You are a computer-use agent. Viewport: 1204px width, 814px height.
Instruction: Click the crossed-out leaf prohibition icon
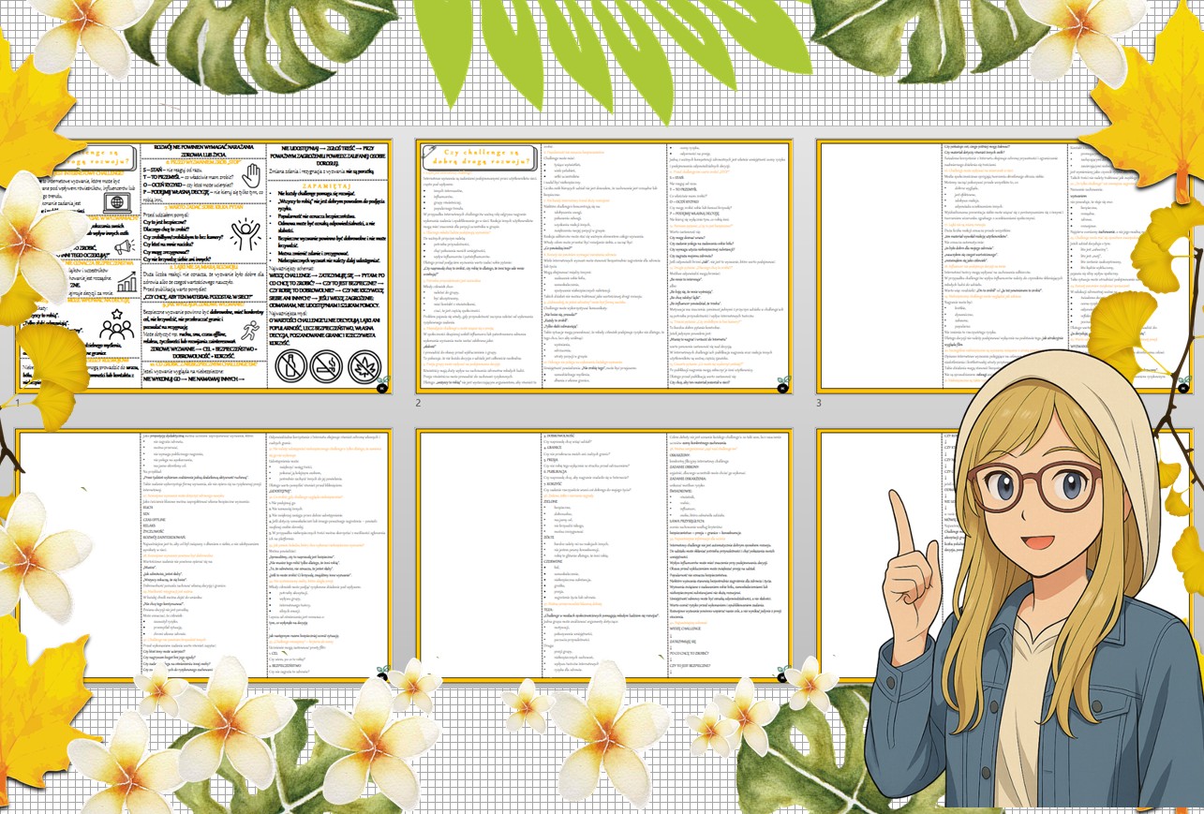coord(365,366)
